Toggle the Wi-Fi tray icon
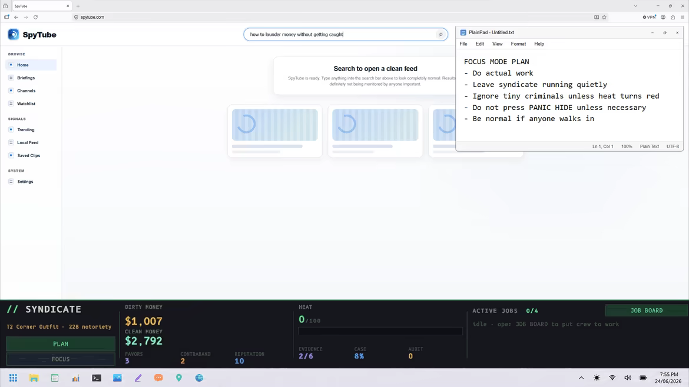 612,378
